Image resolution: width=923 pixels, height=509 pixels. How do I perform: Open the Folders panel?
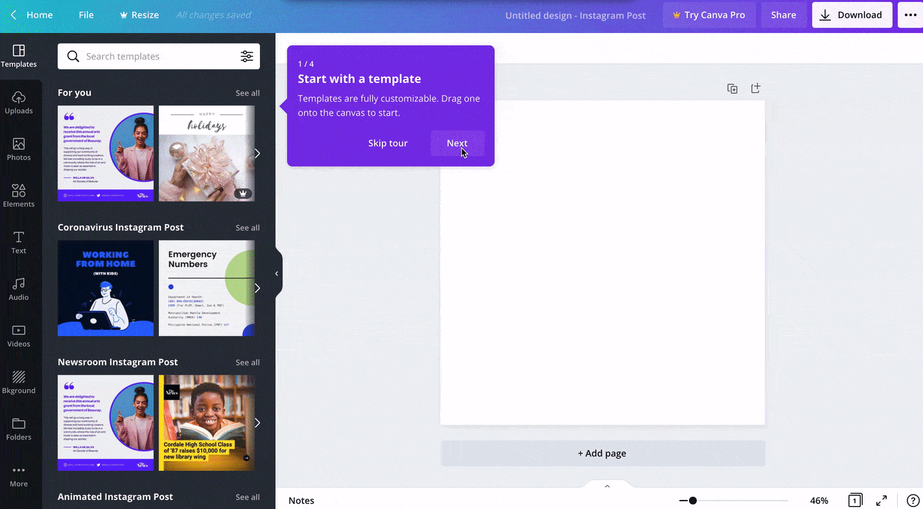19,429
